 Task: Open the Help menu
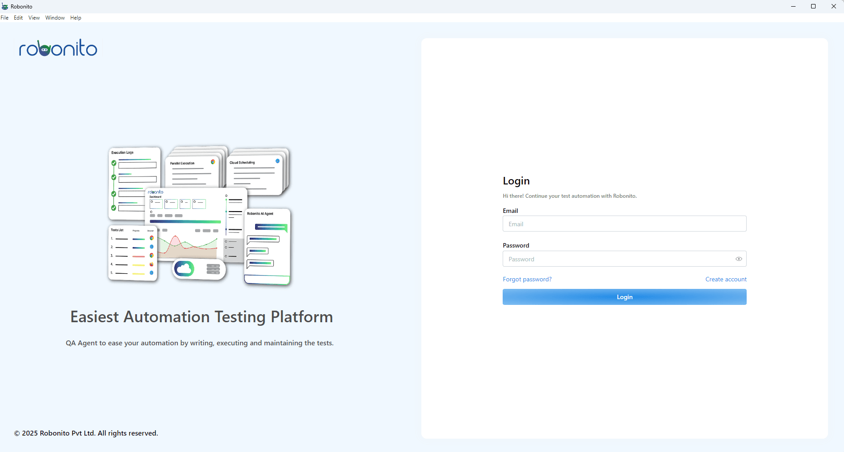click(x=76, y=18)
